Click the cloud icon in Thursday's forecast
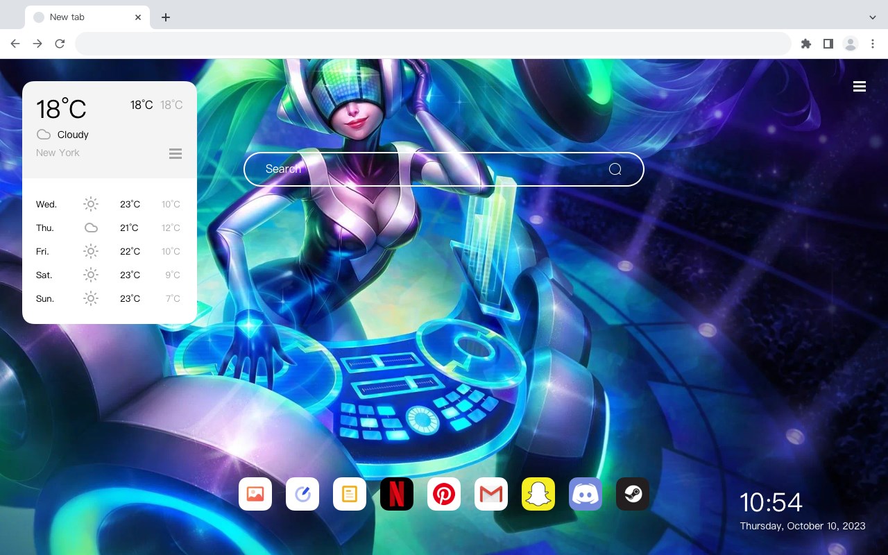 coord(91,228)
